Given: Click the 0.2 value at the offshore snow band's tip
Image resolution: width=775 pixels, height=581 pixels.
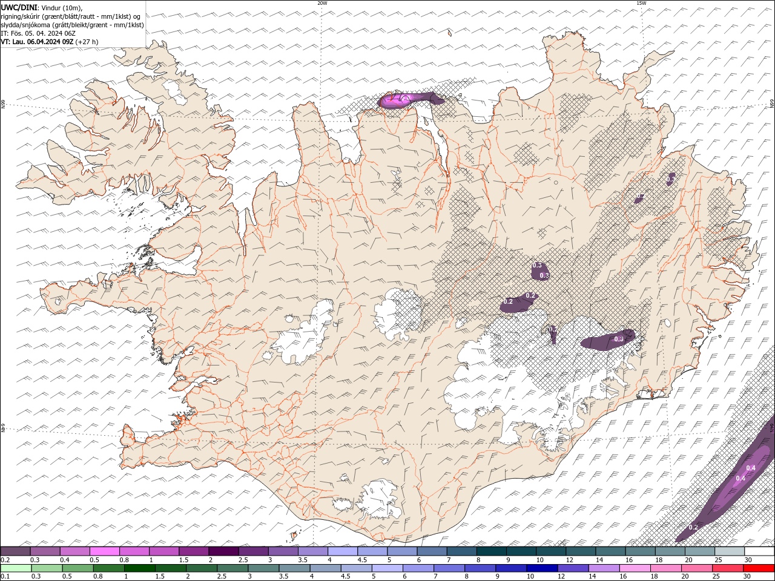Looking at the screenshot, I should pos(693,527).
